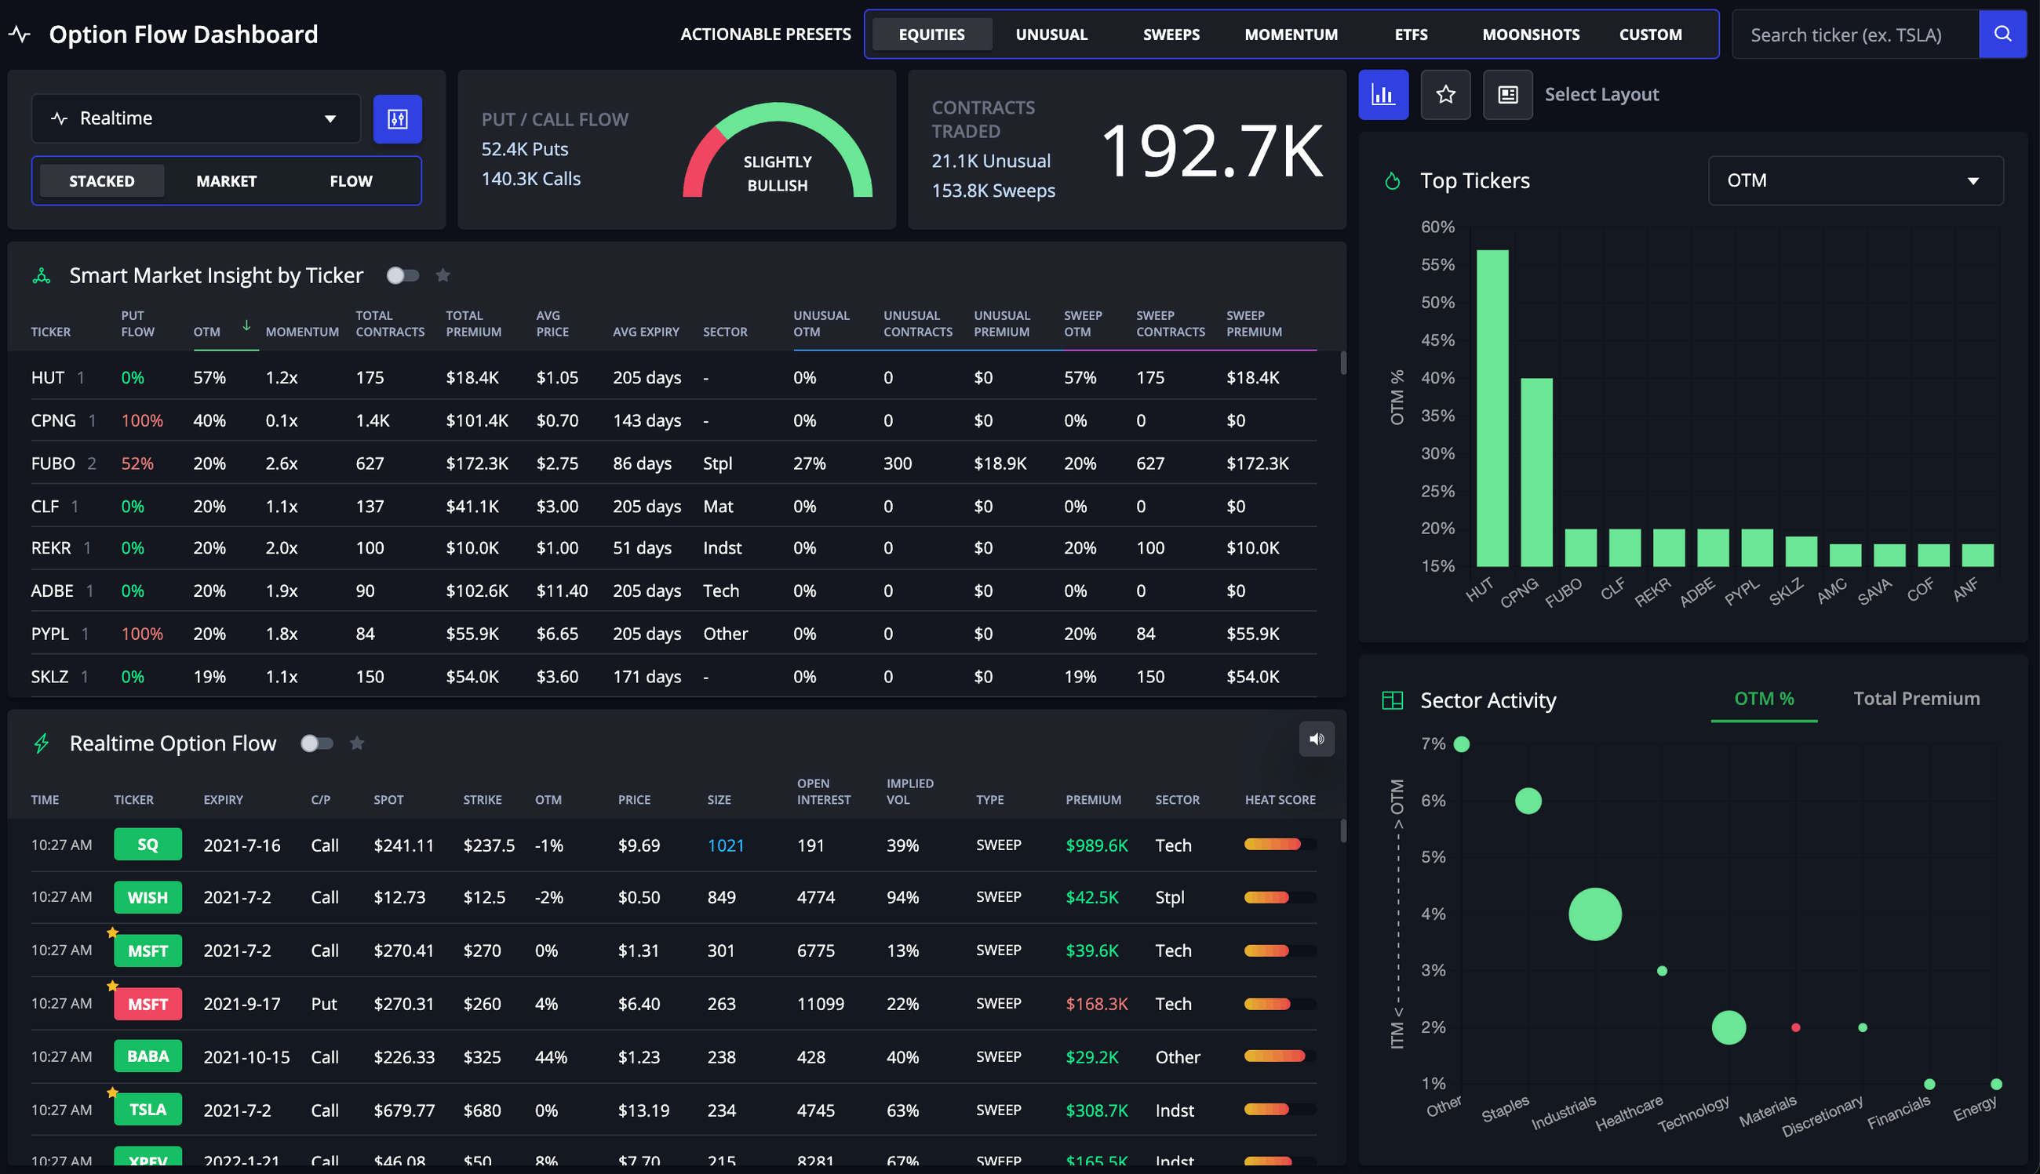This screenshot has width=2040, height=1174.
Task: Enable the Smart Market Insight by Ticker toggle
Action: tap(402, 275)
